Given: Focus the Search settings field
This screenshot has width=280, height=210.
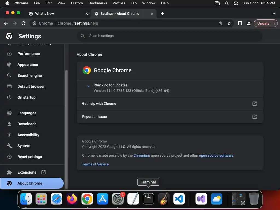Looking at the screenshot, I should tap(170, 36).
